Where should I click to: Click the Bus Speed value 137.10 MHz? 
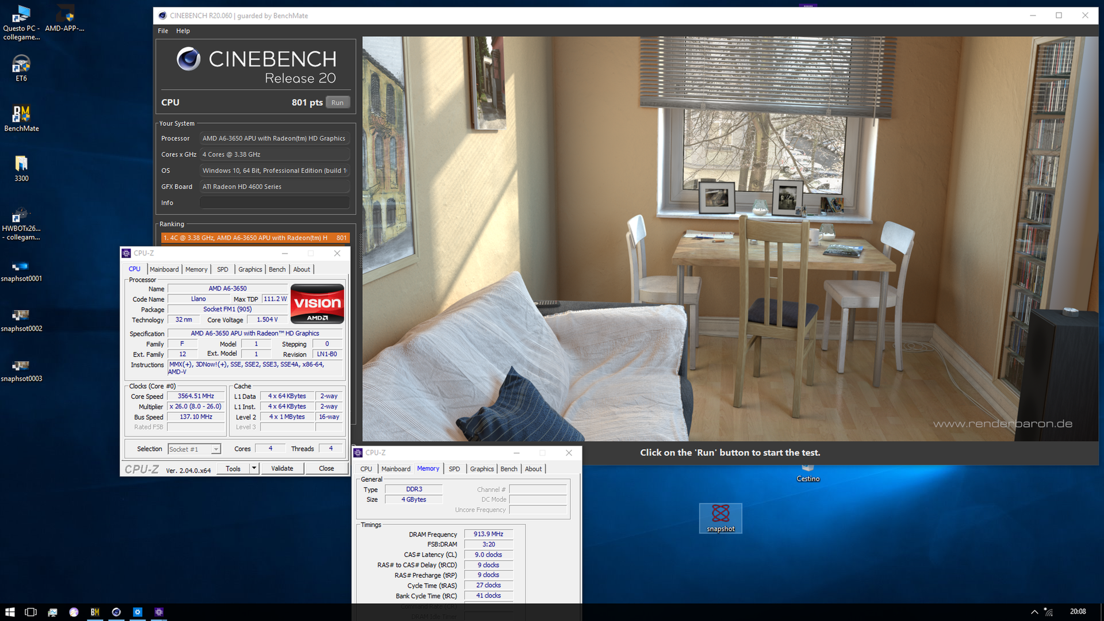(x=196, y=417)
